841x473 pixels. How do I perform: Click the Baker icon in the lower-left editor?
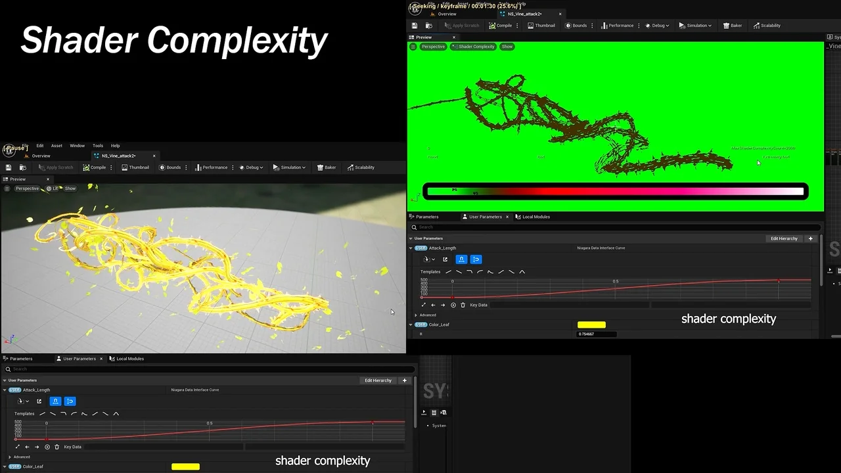tap(327, 168)
